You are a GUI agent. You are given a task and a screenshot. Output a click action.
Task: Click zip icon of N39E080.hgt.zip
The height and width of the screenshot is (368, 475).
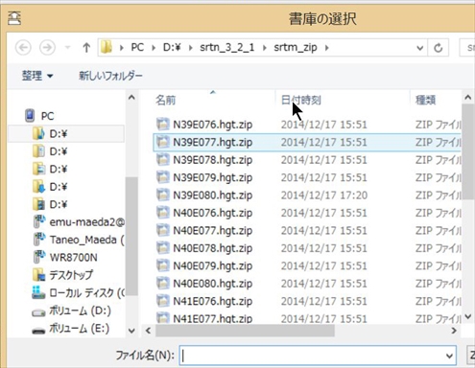162,195
